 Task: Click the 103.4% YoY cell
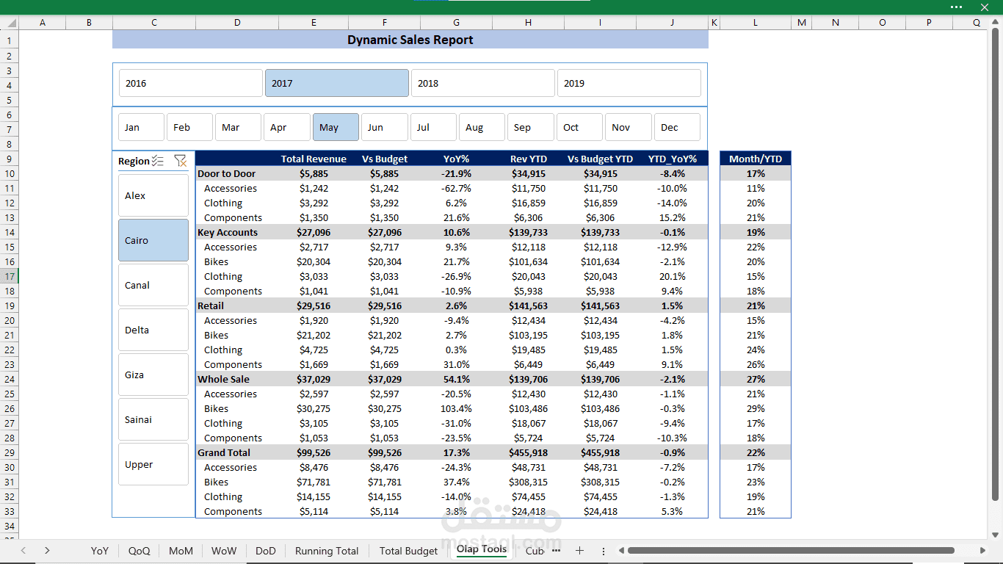(x=457, y=408)
